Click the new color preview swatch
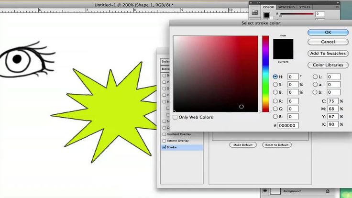The image size is (352, 198). [x=283, y=44]
